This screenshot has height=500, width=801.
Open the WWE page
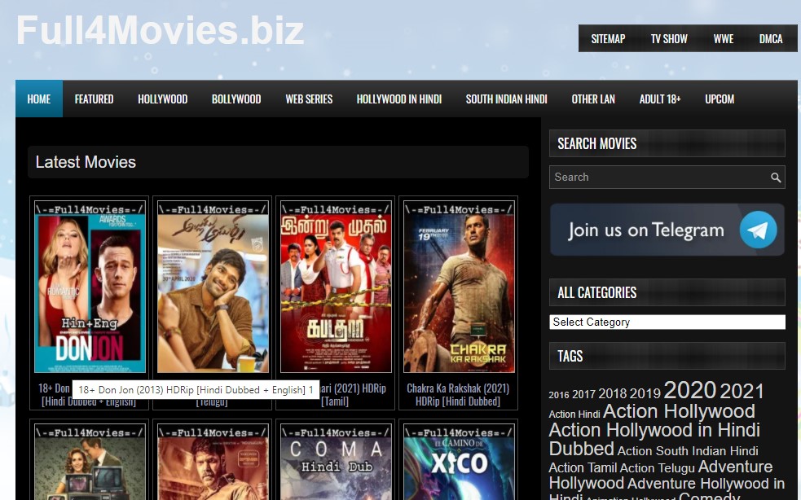pos(724,39)
